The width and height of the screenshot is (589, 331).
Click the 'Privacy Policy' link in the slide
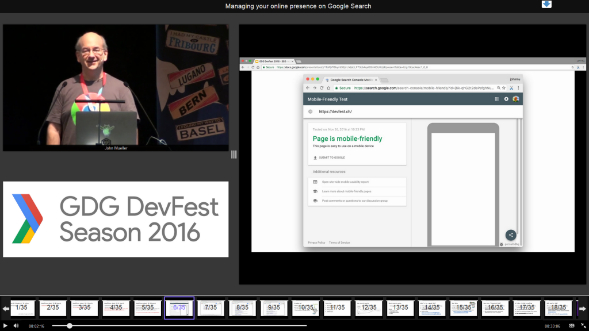coord(317,243)
